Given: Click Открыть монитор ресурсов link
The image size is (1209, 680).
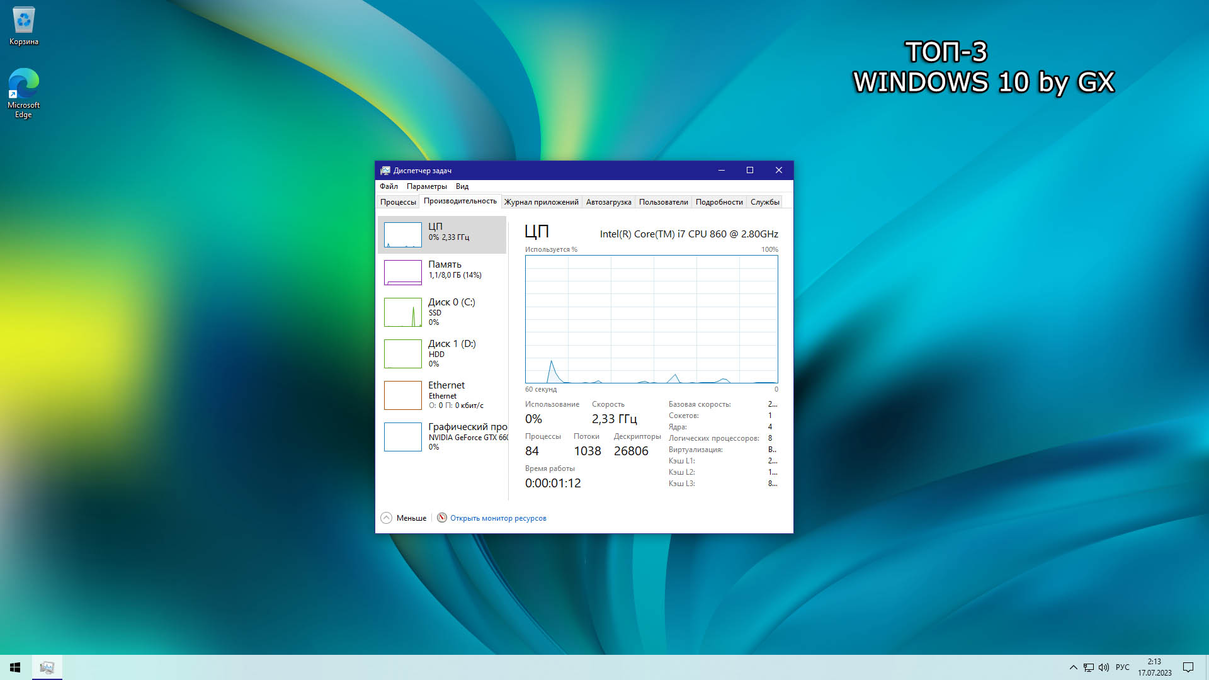Looking at the screenshot, I should click(x=498, y=518).
